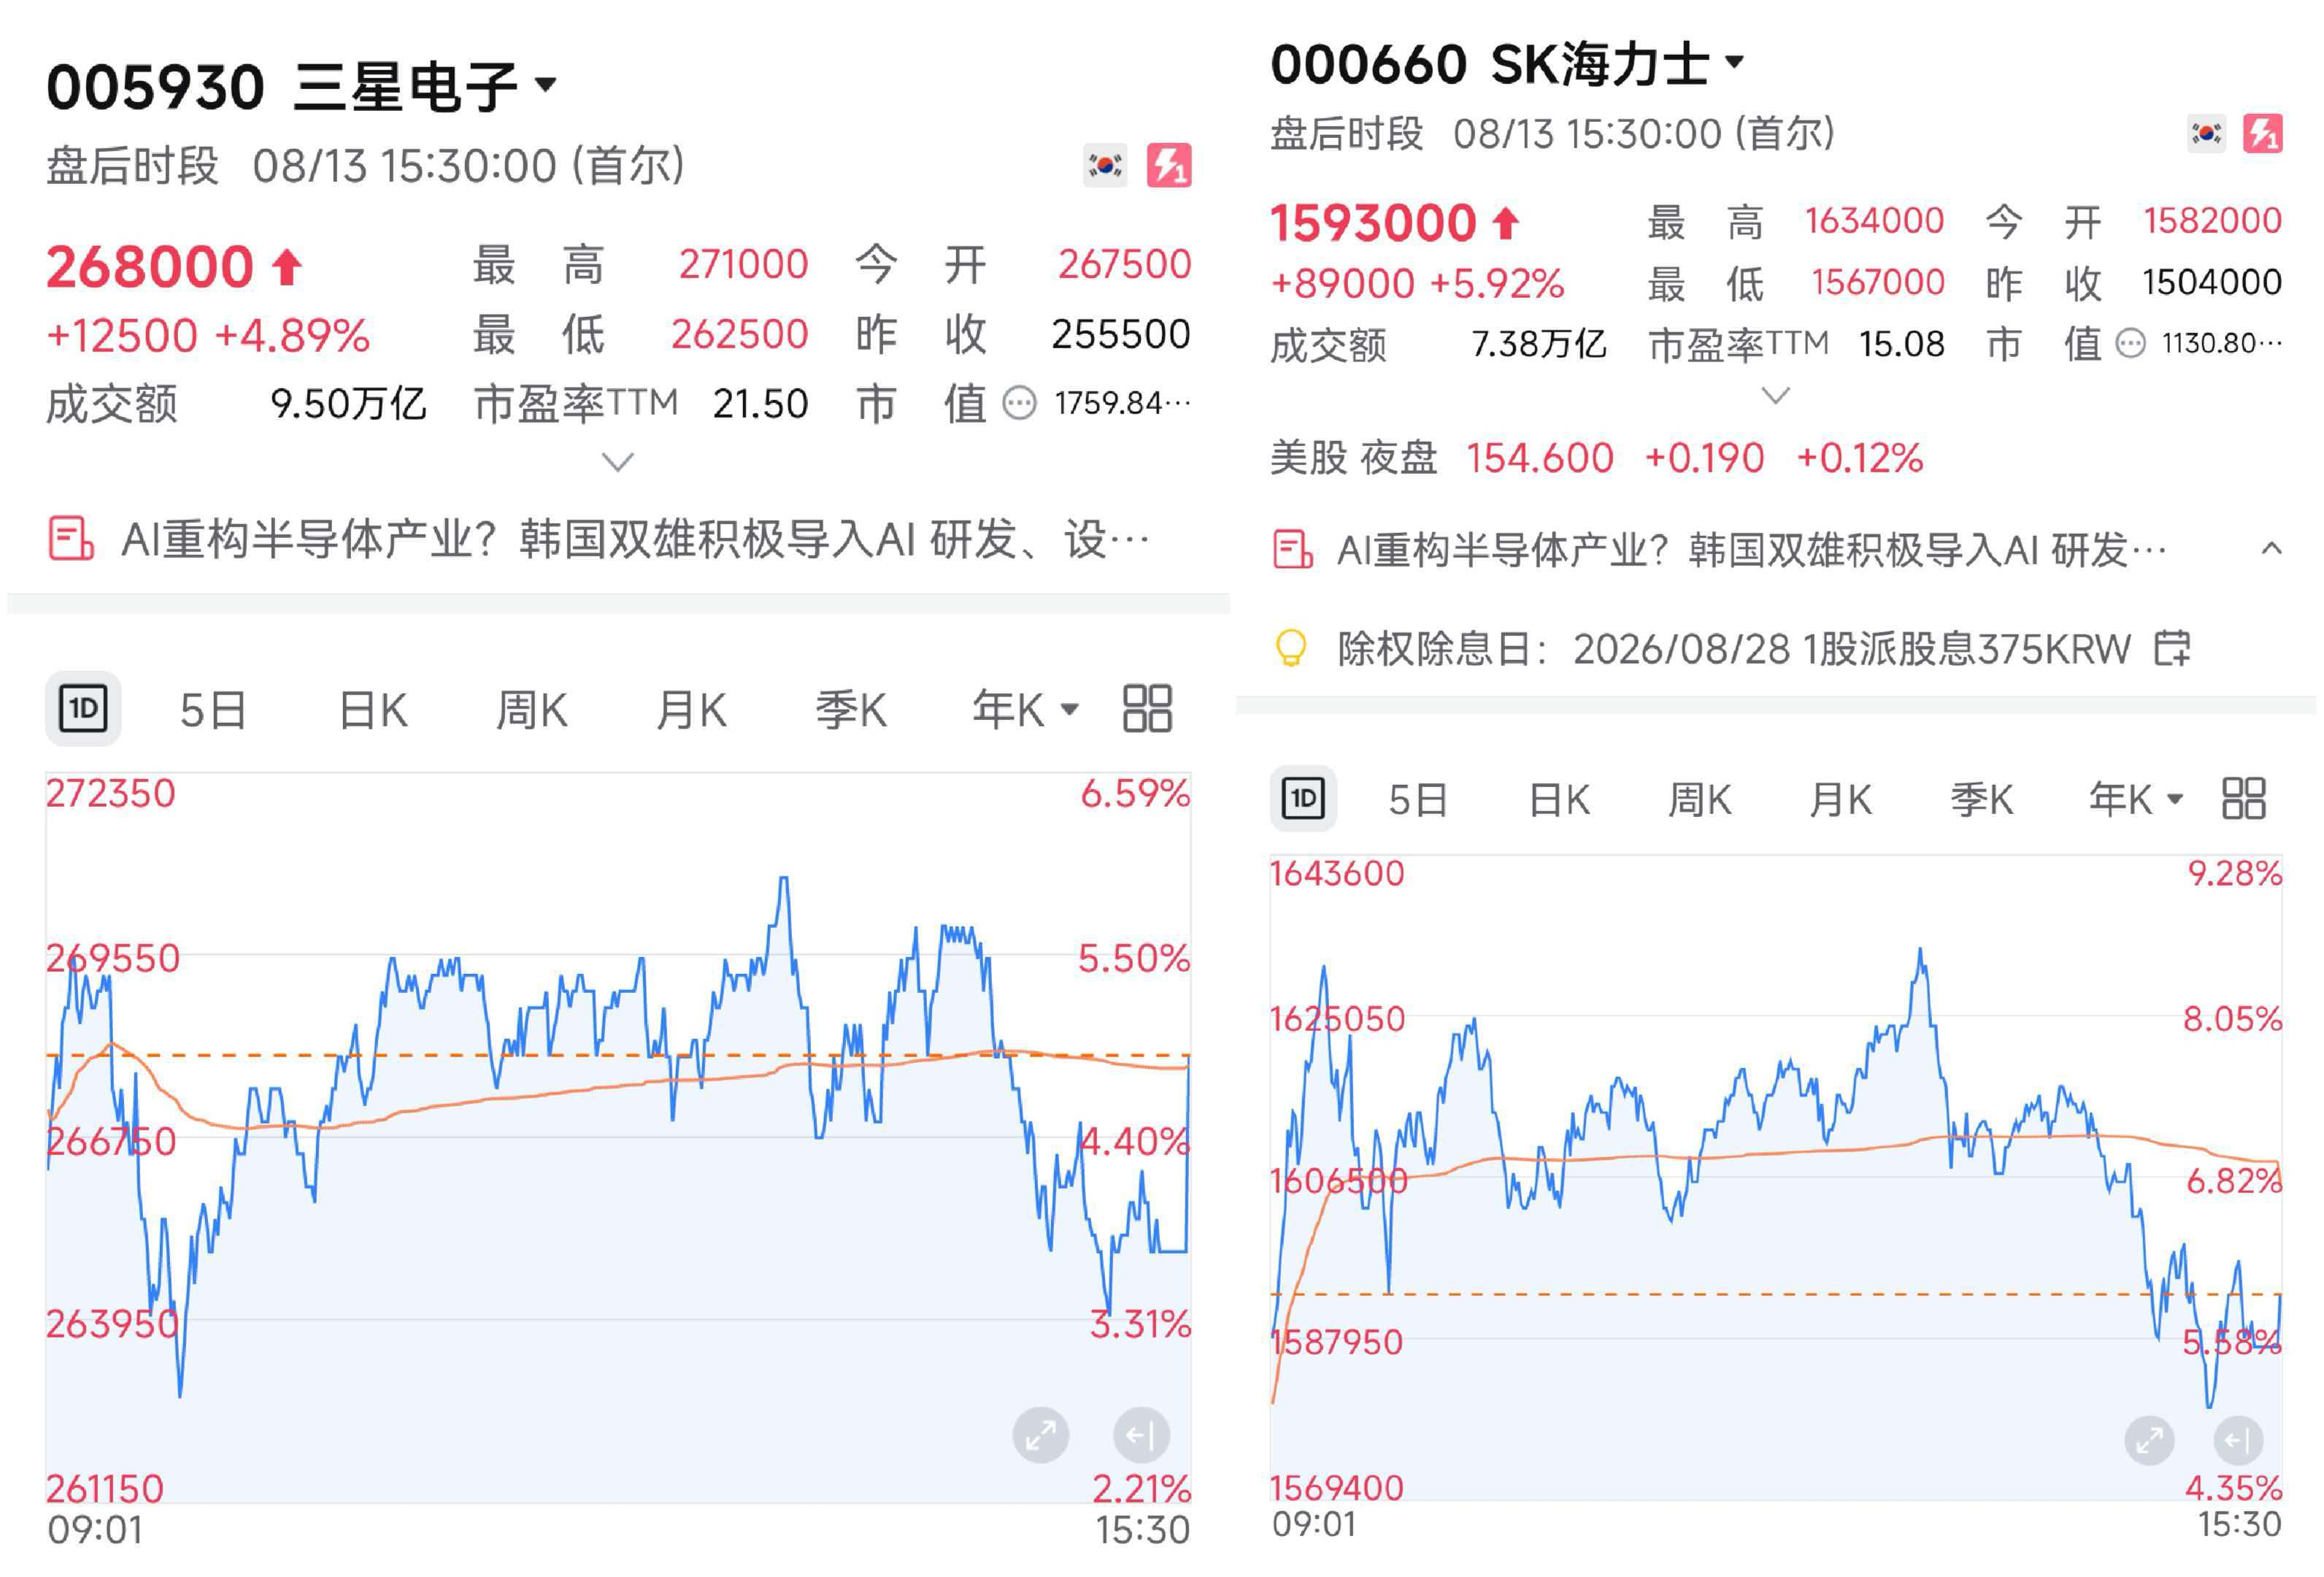This screenshot has width=2324, height=1577.
Task: Expand more quote details under SK Hynix stats
Action: coord(1775,395)
